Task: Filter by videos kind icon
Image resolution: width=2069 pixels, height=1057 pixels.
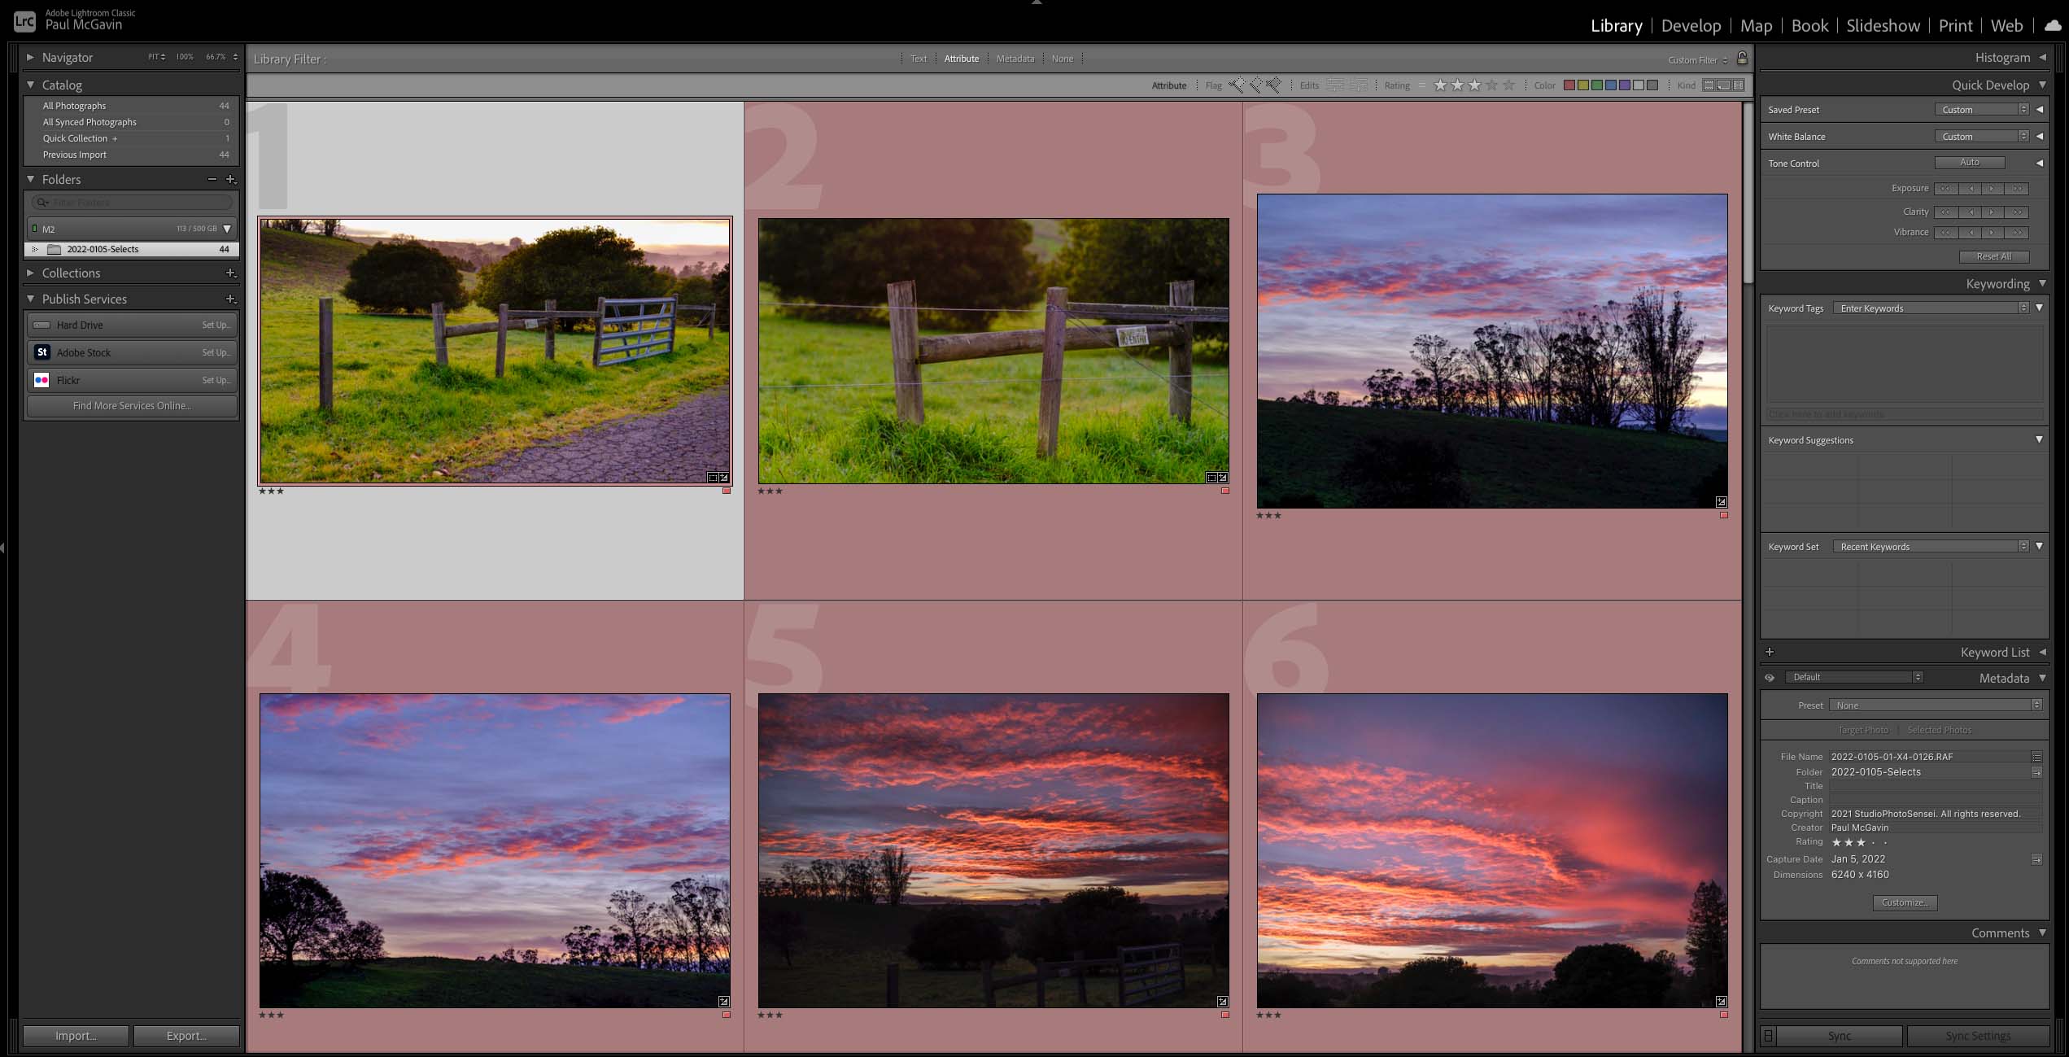Action: (1739, 85)
